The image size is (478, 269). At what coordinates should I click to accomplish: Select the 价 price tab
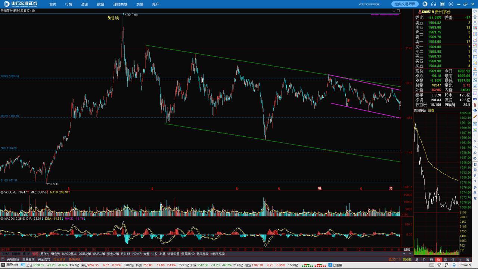click(424, 259)
